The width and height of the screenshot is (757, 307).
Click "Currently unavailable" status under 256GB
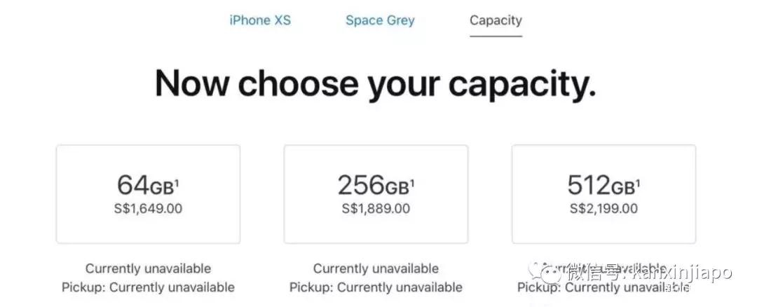[376, 268]
